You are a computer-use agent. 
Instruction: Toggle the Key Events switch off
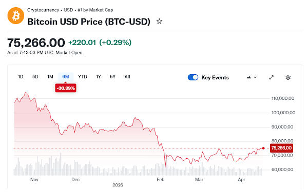click(193, 77)
